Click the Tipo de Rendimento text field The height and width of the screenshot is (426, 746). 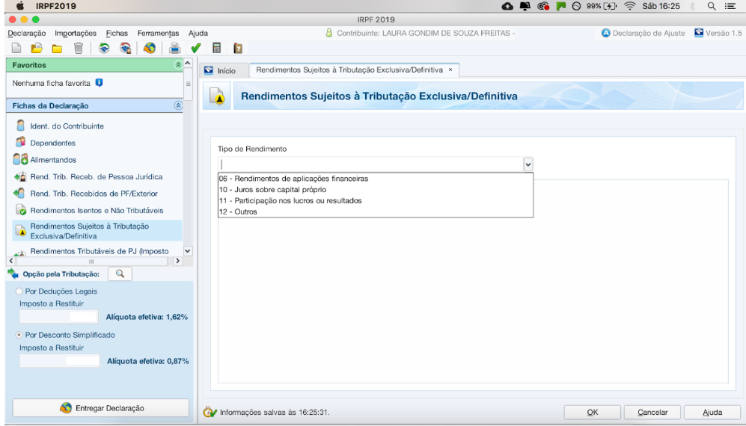(x=371, y=164)
